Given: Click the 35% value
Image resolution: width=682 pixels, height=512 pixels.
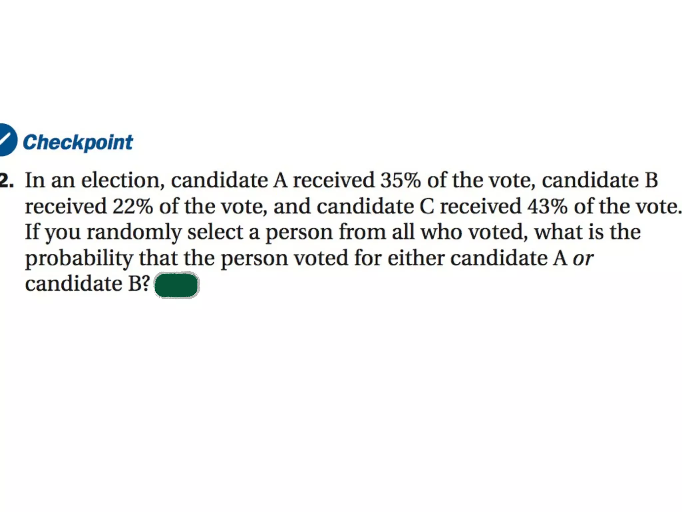Looking at the screenshot, I should point(401,180).
